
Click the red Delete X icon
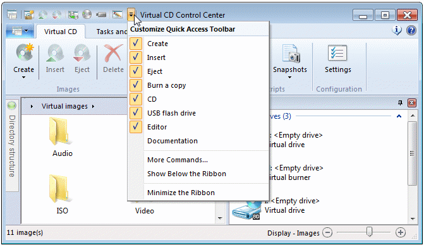(113, 53)
